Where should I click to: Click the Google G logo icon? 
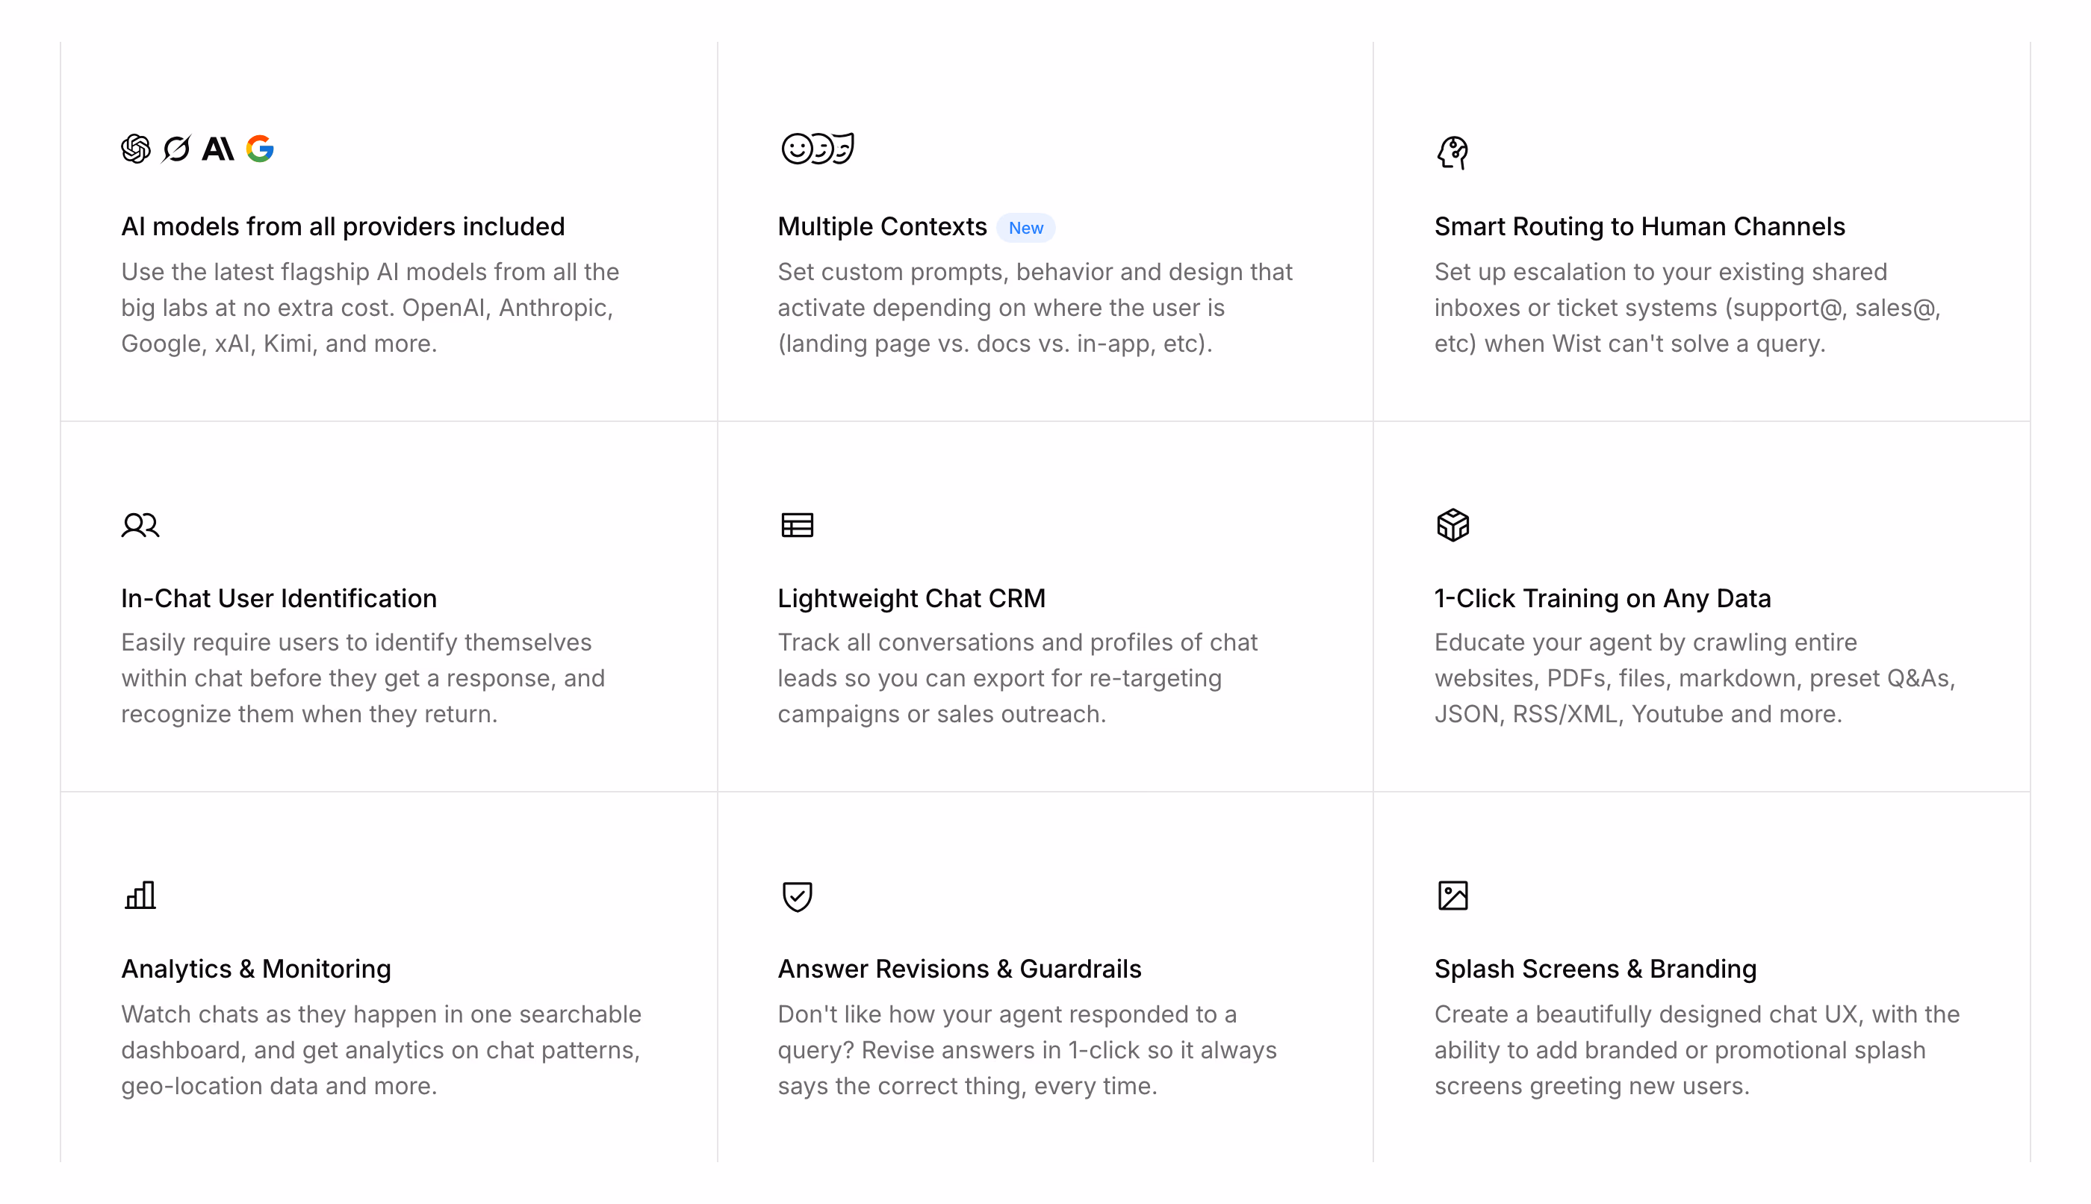click(x=260, y=149)
